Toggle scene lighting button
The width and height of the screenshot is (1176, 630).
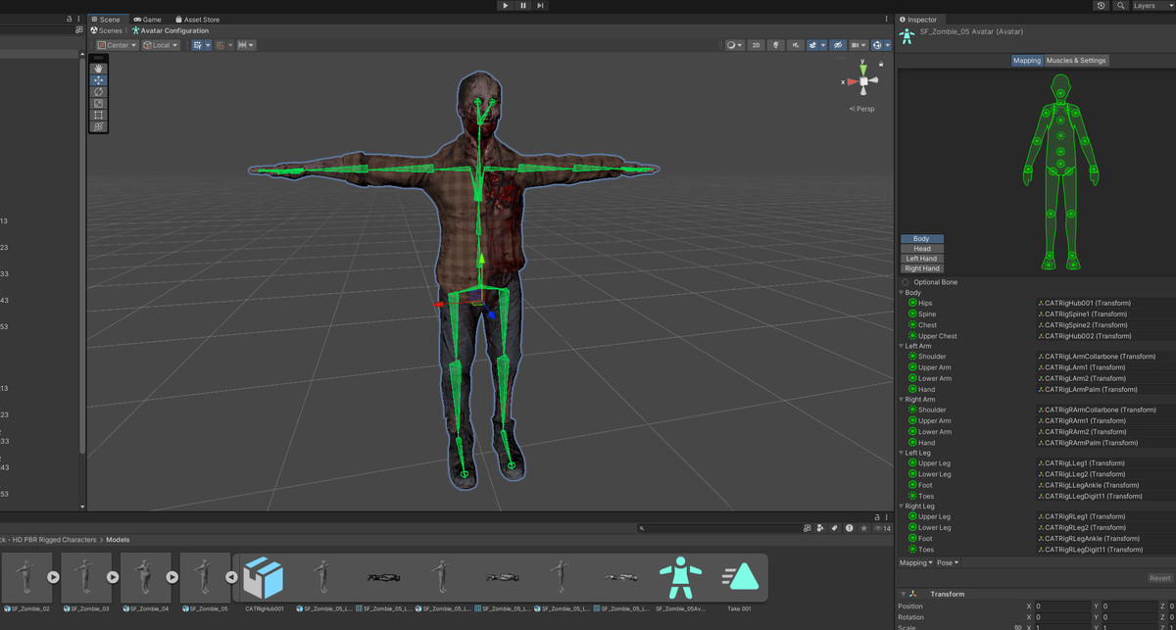coord(775,45)
